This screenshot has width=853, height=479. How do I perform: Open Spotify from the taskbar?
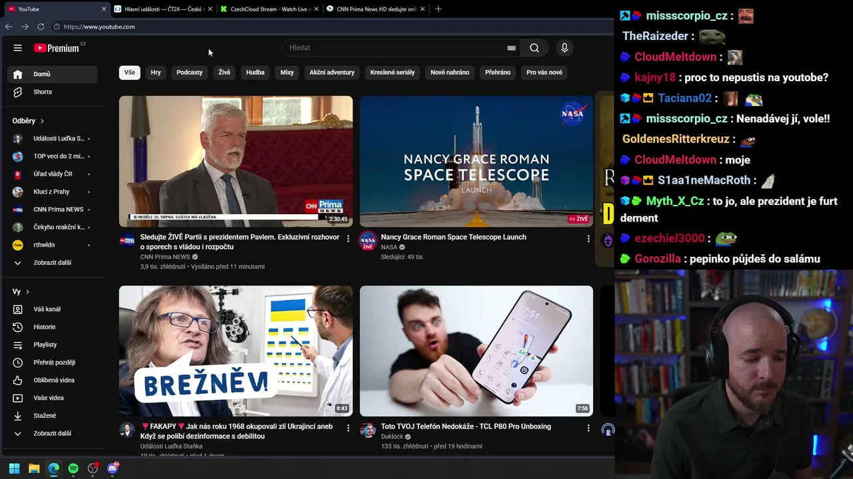point(73,468)
